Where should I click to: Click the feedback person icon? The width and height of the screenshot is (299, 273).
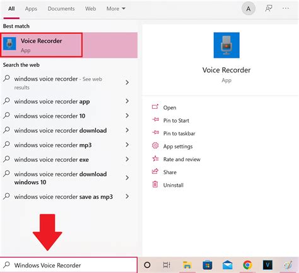[269, 8]
